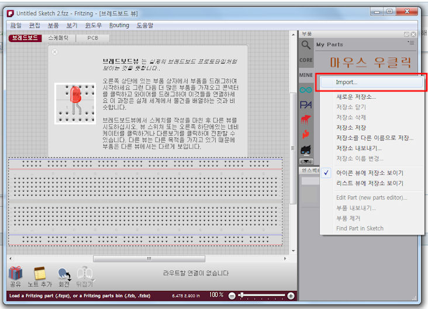The height and width of the screenshot is (309, 428).
Task: Click the Add Note (노트 추가) icon
Action: coord(40,273)
